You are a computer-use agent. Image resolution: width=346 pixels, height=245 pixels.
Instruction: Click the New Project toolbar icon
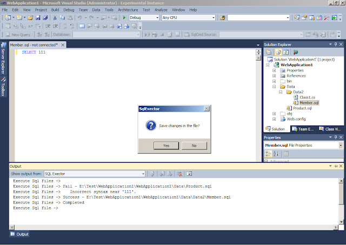pos(8,18)
